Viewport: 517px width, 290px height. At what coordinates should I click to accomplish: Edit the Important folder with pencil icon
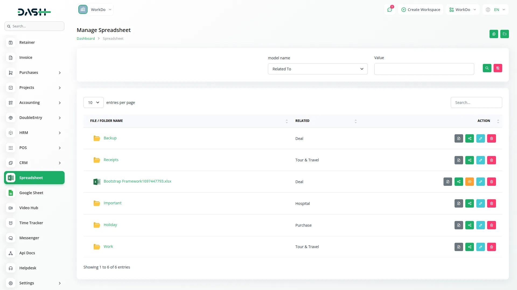click(480, 204)
